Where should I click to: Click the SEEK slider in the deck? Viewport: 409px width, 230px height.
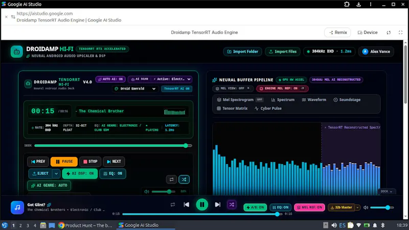pyautogui.click(x=113, y=146)
